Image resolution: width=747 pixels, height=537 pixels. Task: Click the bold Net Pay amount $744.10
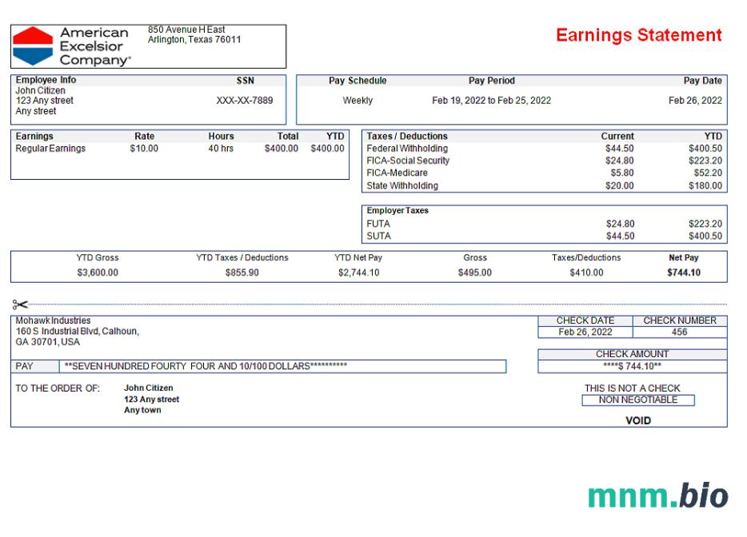(x=683, y=272)
